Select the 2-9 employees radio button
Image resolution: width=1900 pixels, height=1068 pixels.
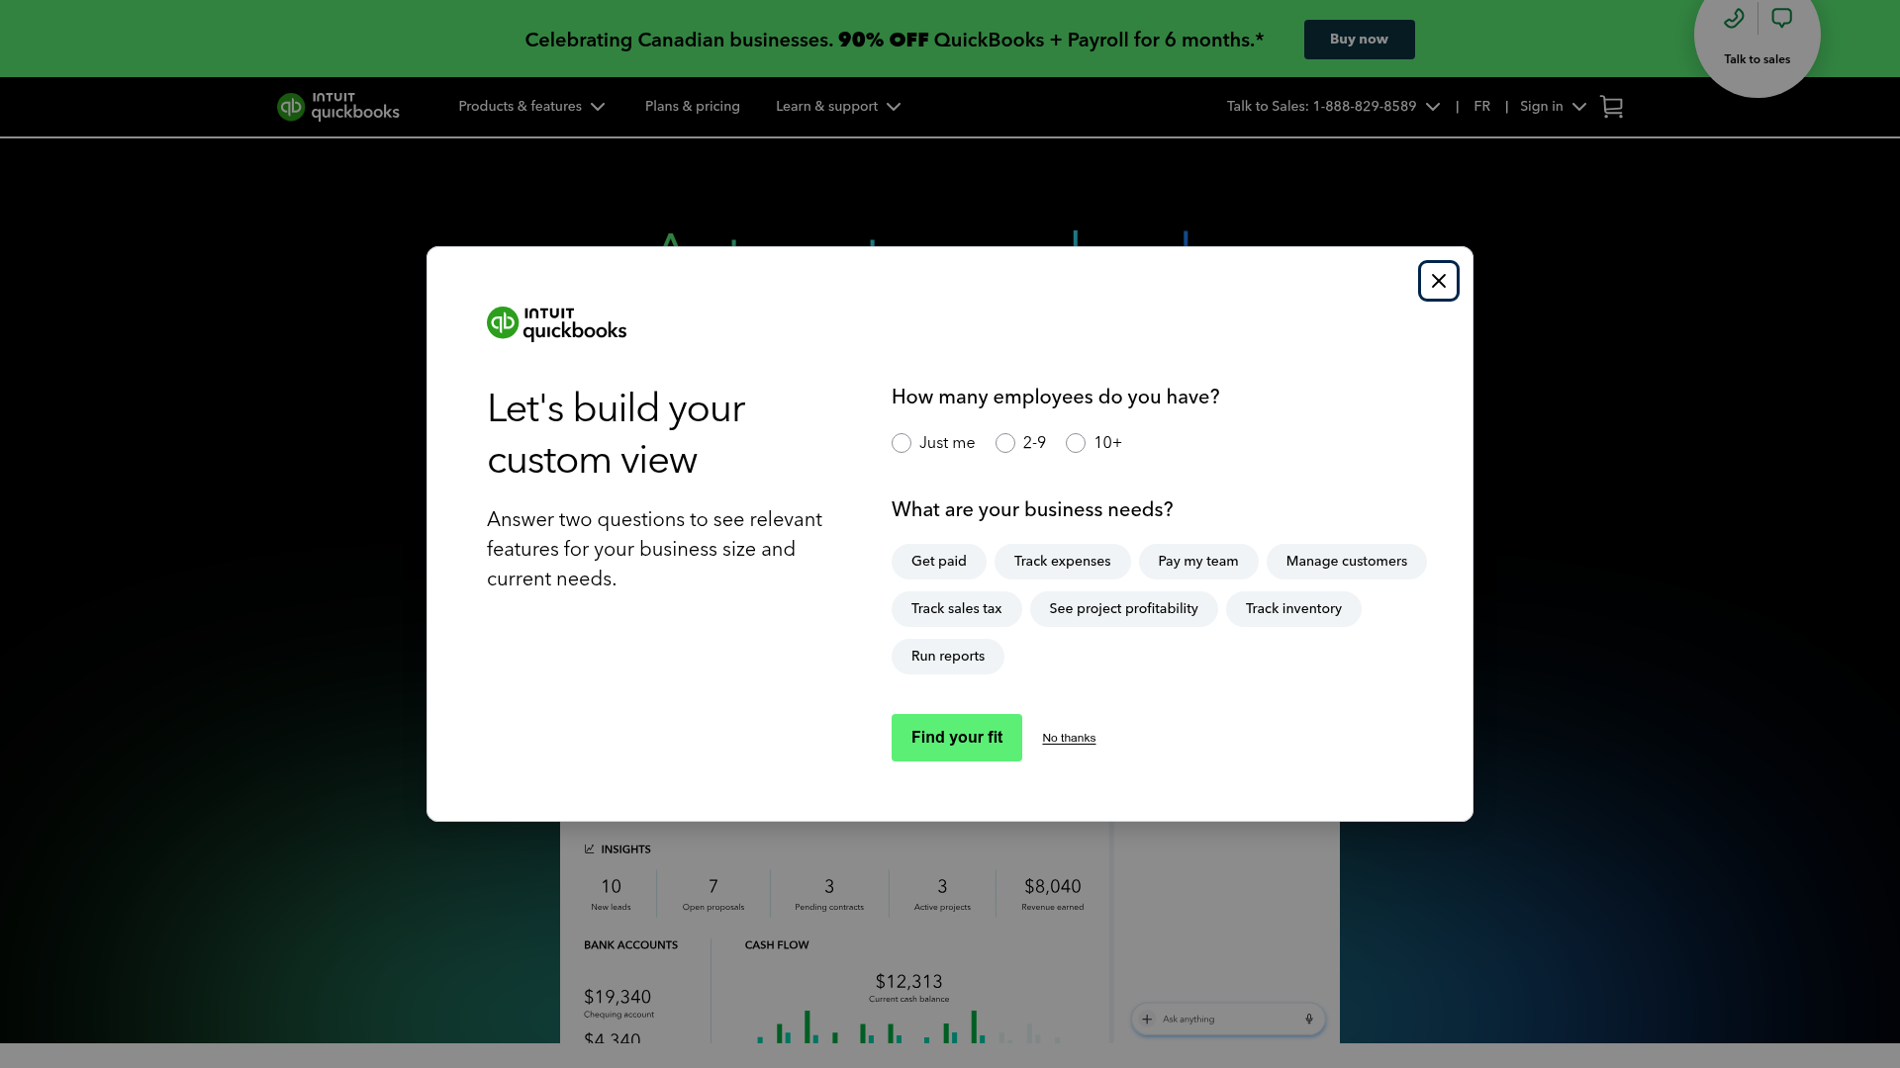coord(1005,443)
